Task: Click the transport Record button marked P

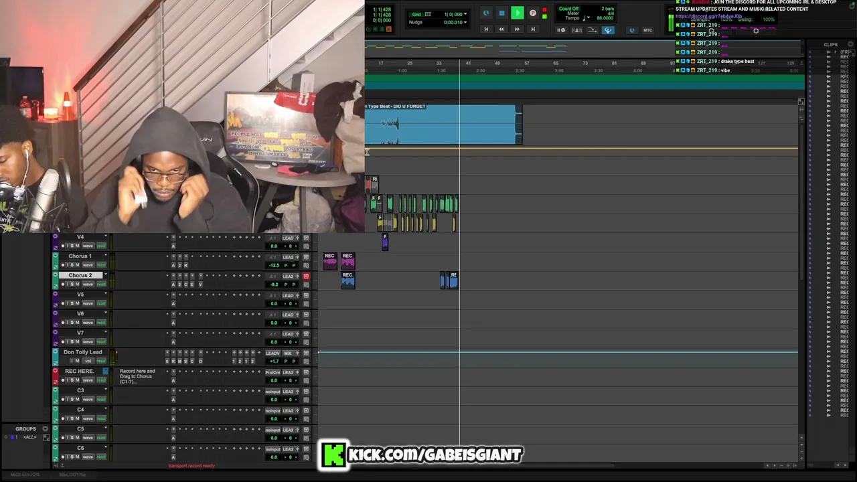Action: [533, 13]
